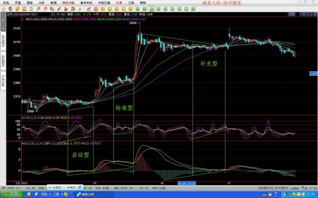Open the 系统 menu

click(x=6, y=2)
